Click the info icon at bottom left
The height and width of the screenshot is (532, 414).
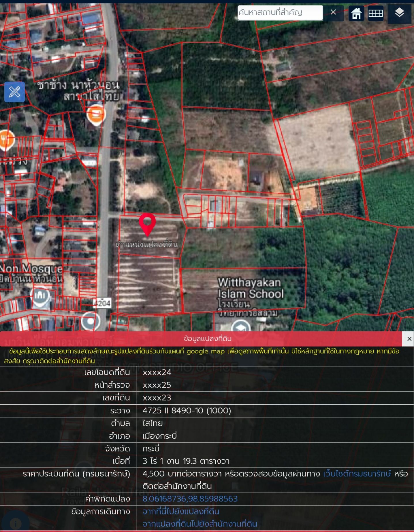pyautogui.click(x=16, y=523)
